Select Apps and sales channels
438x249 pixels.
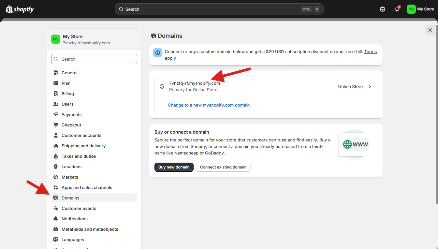(x=94, y=187)
